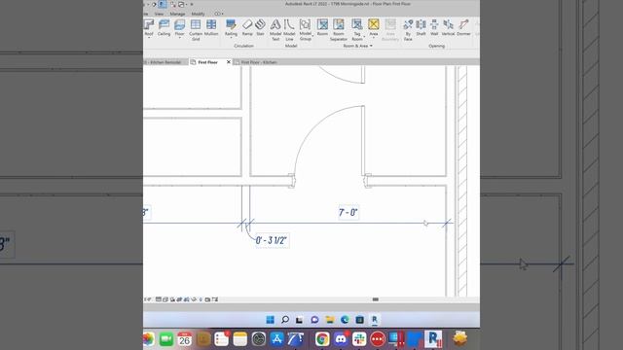The image size is (623, 350).
Task: Select the Floor tool
Action: point(179,27)
